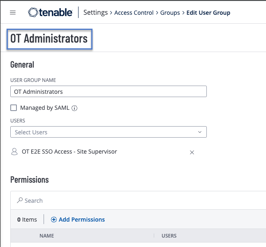The height and width of the screenshot is (247, 266).
Task: Navigate to Groups breadcrumb
Action: [170, 13]
